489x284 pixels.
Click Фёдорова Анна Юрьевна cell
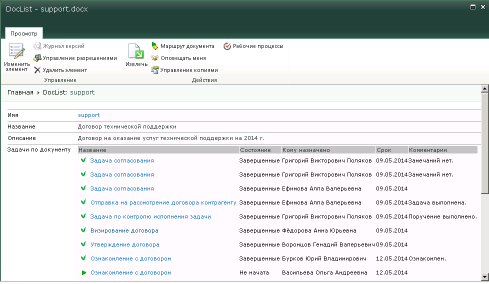pyautogui.click(x=319, y=230)
